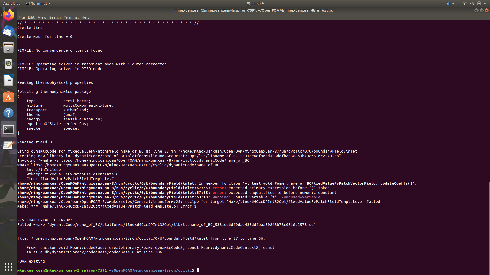Viewport: 490px width, 275px height.
Task: Click 'PIMPLE: Operating solver in PISO mode'
Action: coord(60,69)
